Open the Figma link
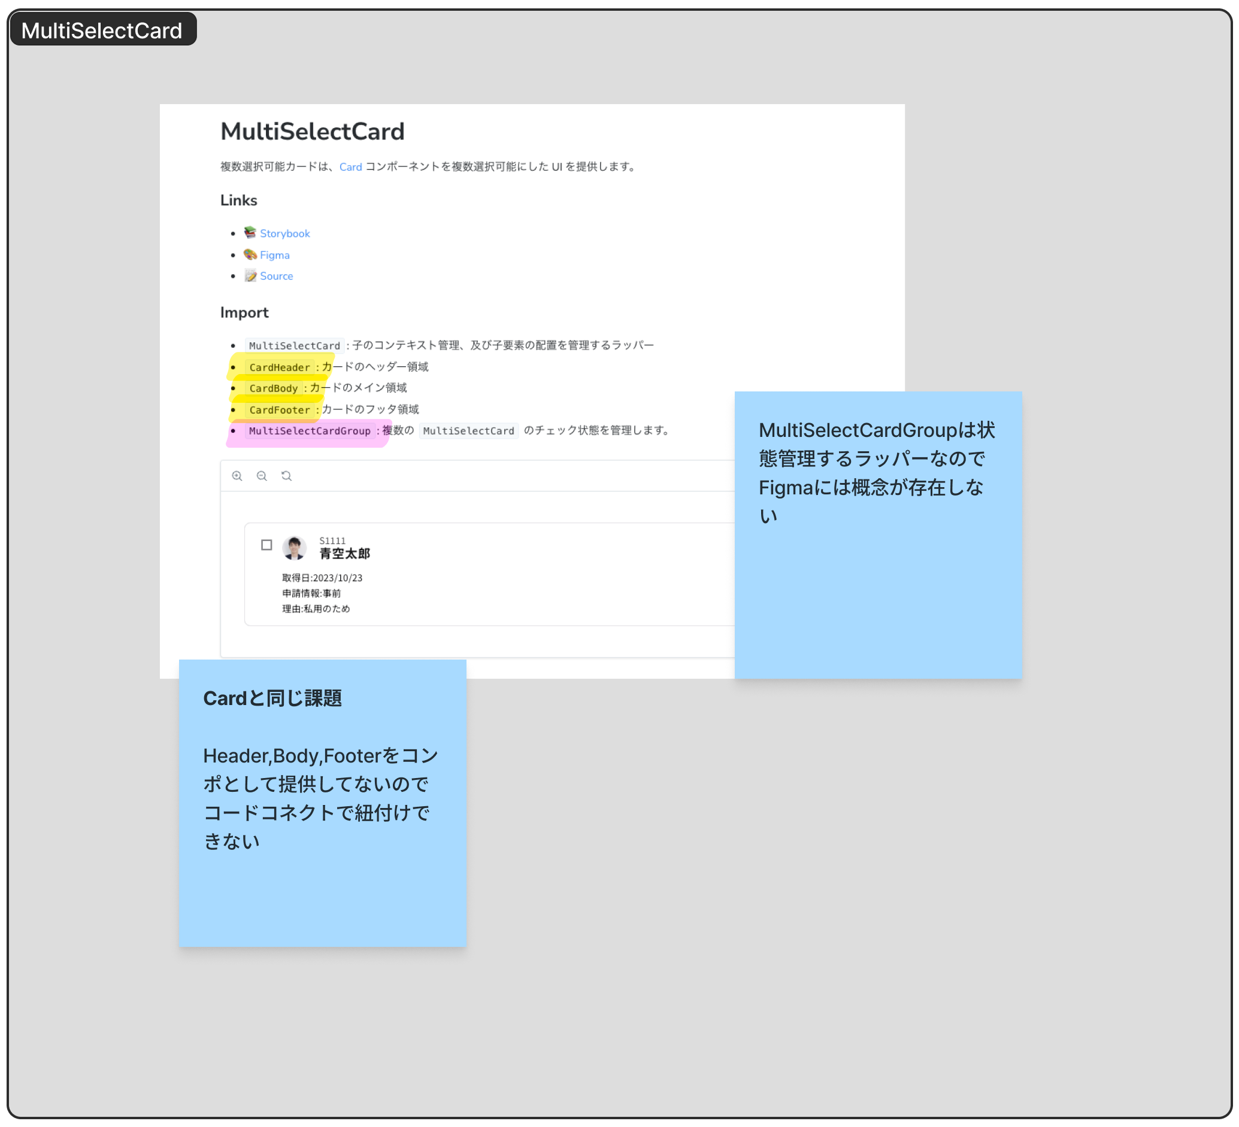This screenshot has width=1239, height=1127. coord(275,255)
